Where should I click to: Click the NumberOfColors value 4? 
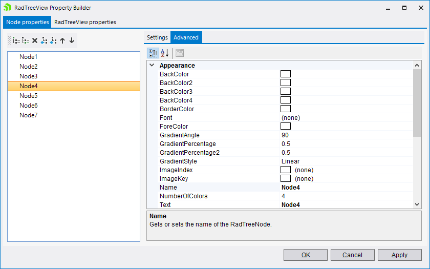coord(346,196)
